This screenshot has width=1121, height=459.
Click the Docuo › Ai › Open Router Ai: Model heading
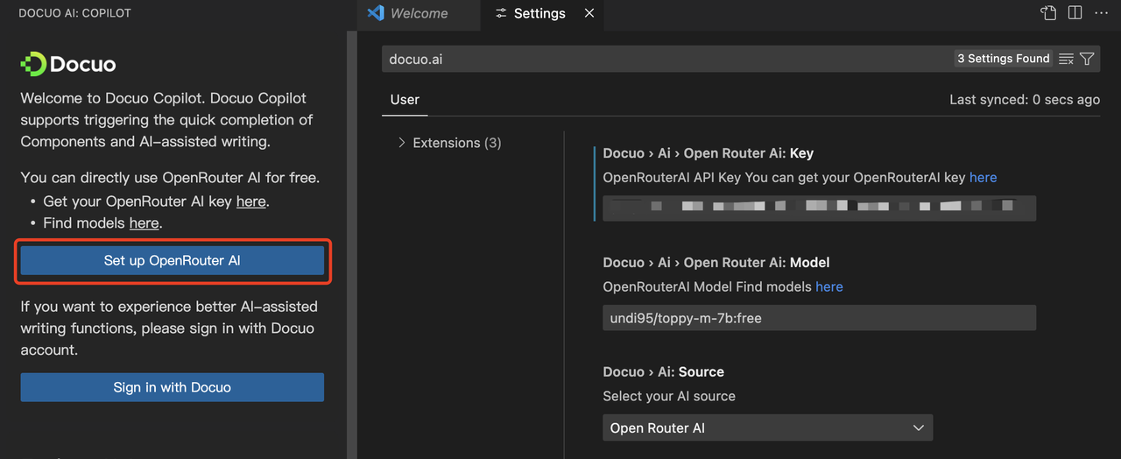click(x=716, y=263)
